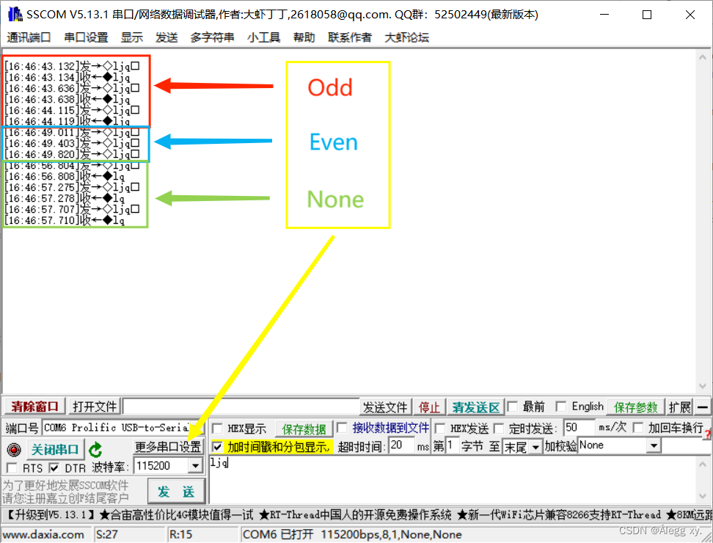The width and height of the screenshot is (713, 543).
Task: Enable the HEX发送 checkbox
Action: point(439,429)
